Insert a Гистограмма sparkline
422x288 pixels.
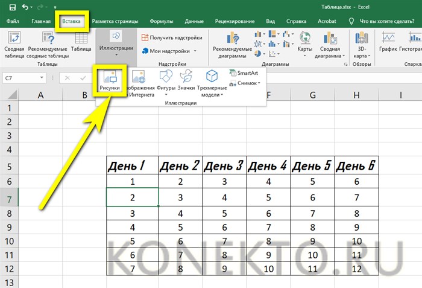coord(411,41)
